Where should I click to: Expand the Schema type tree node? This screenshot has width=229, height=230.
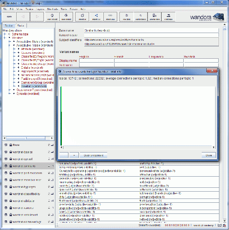click(5, 34)
